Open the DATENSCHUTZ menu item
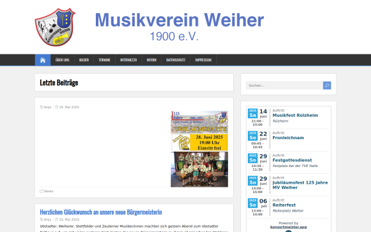Screen dimensions: 371x232 point(176,60)
